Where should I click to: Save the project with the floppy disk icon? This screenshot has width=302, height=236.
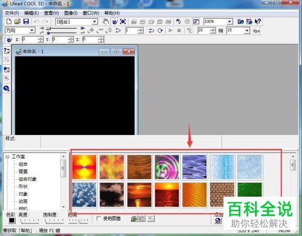click(x=26, y=21)
